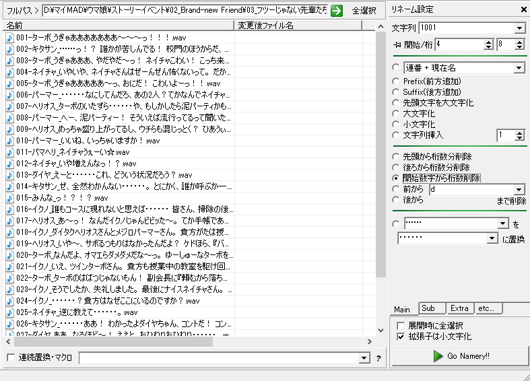530x381 pixels.
Task: Select the Prefix(前方追加) option
Action: 395,81
